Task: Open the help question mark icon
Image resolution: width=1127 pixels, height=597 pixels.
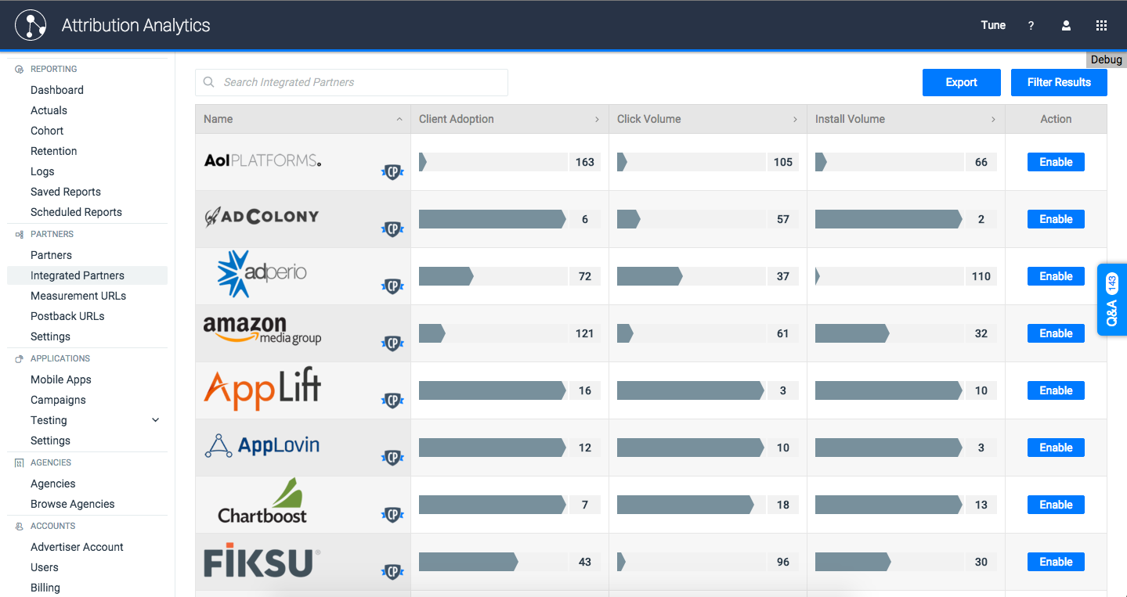Action: 1031,25
